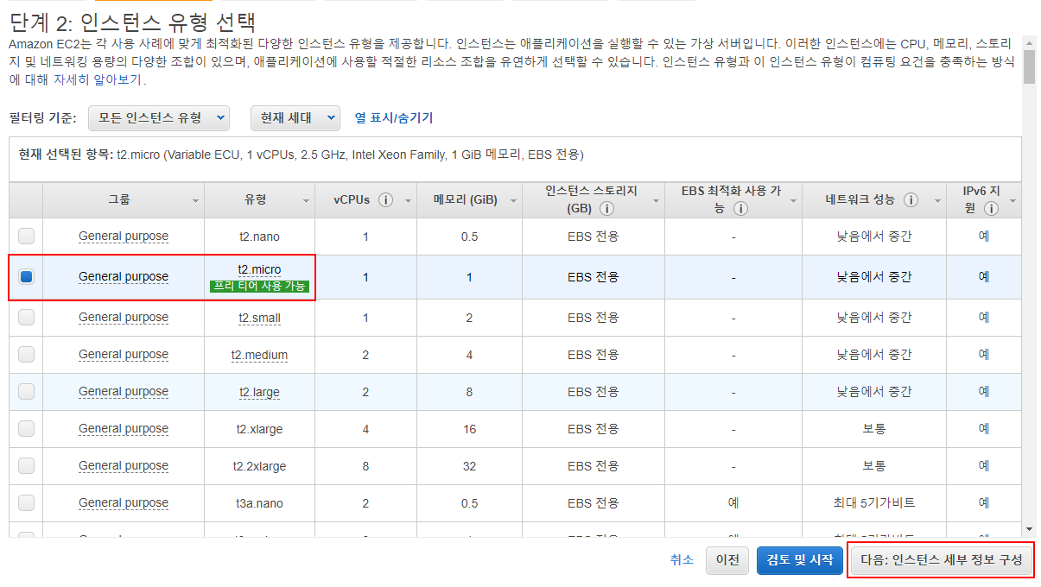Click the 네트워크 성능 column sort arrow
Screen dimensions: 1041x587
pyautogui.click(x=937, y=200)
